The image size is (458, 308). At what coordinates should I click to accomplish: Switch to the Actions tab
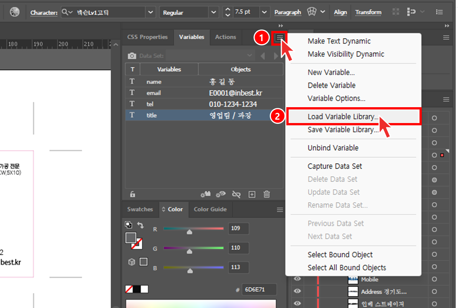pos(226,37)
